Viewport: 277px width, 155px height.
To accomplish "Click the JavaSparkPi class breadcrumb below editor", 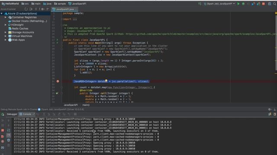I will coord(71,105).
